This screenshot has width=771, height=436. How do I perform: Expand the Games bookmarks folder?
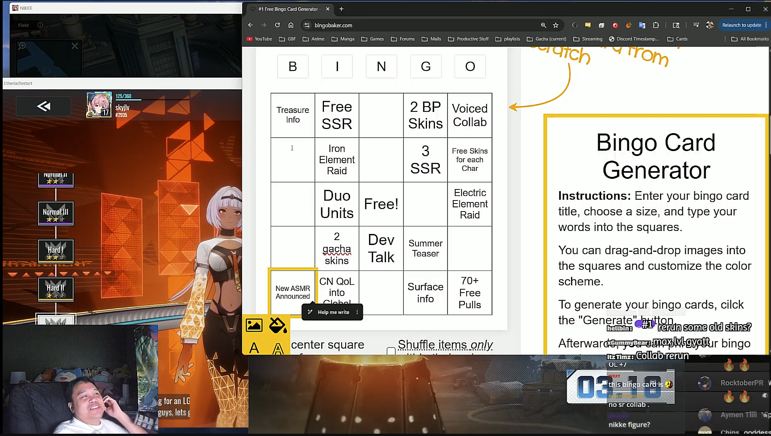click(373, 39)
